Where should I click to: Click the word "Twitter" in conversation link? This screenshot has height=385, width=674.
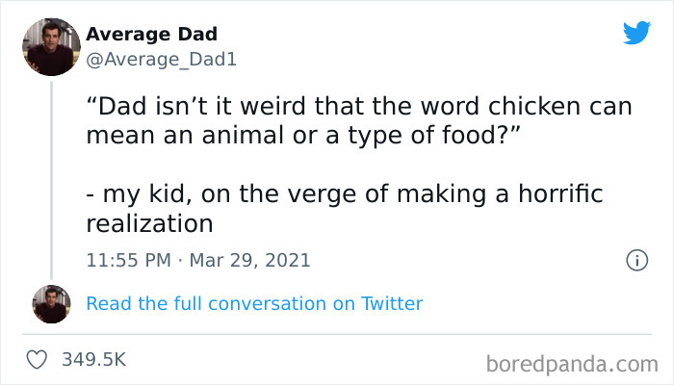click(x=392, y=303)
